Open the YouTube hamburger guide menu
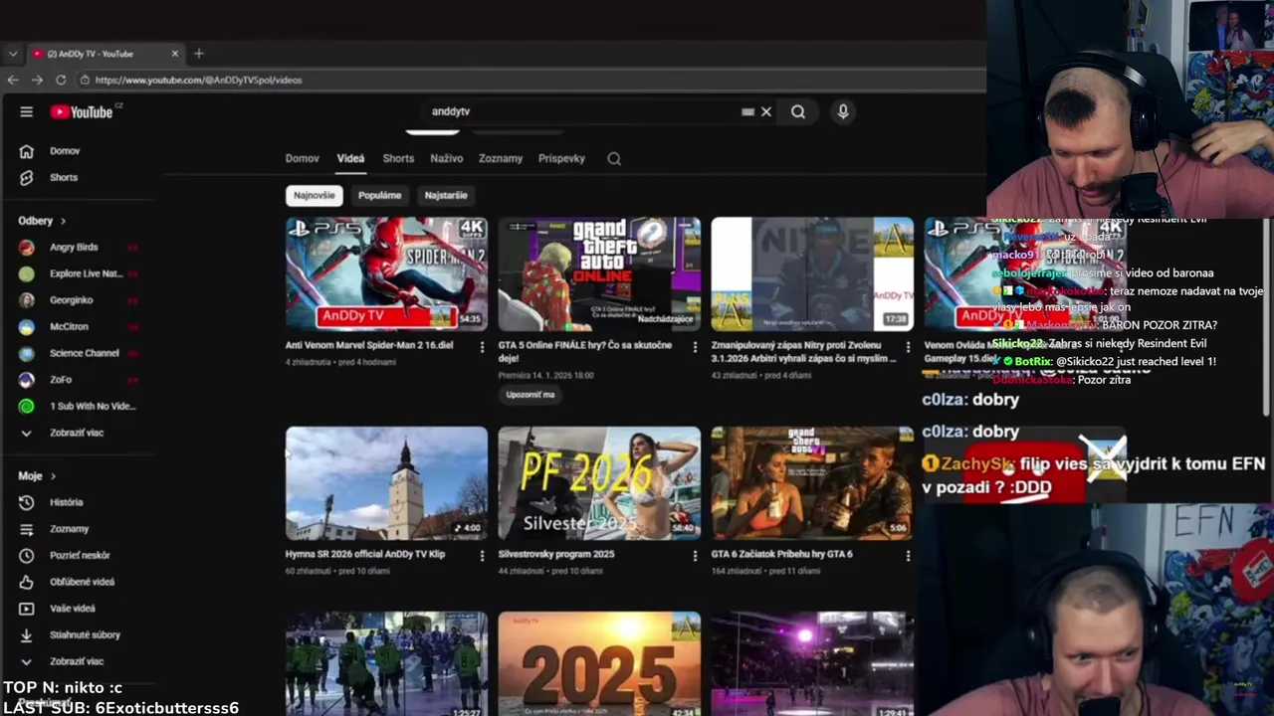Screen dimensions: 1274x716 coord(26,112)
